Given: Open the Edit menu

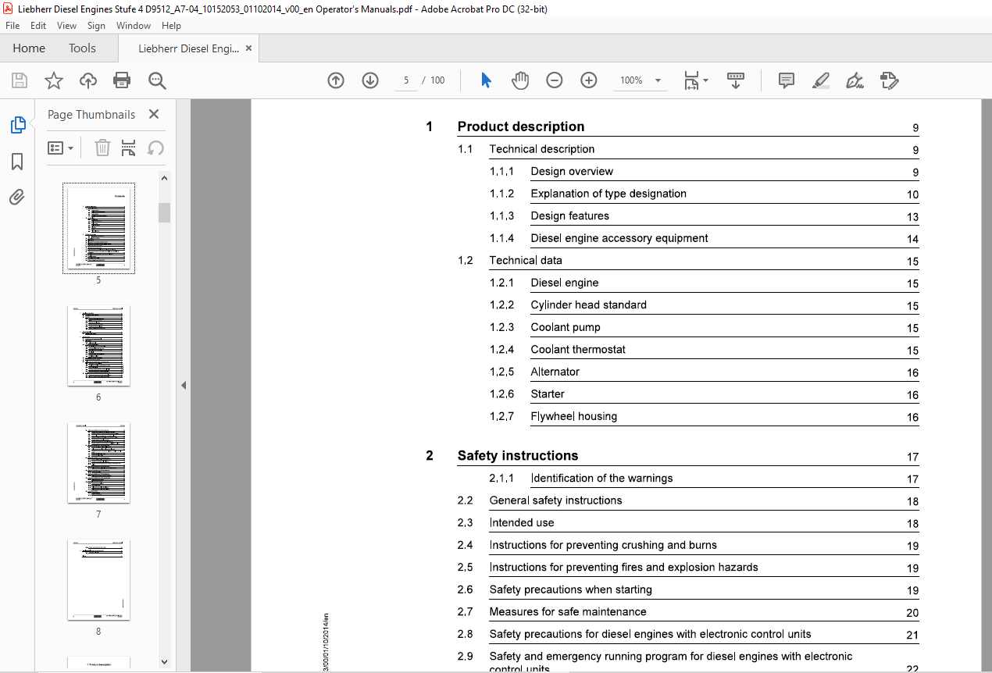Looking at the screenshot, I should pos(38,26).
